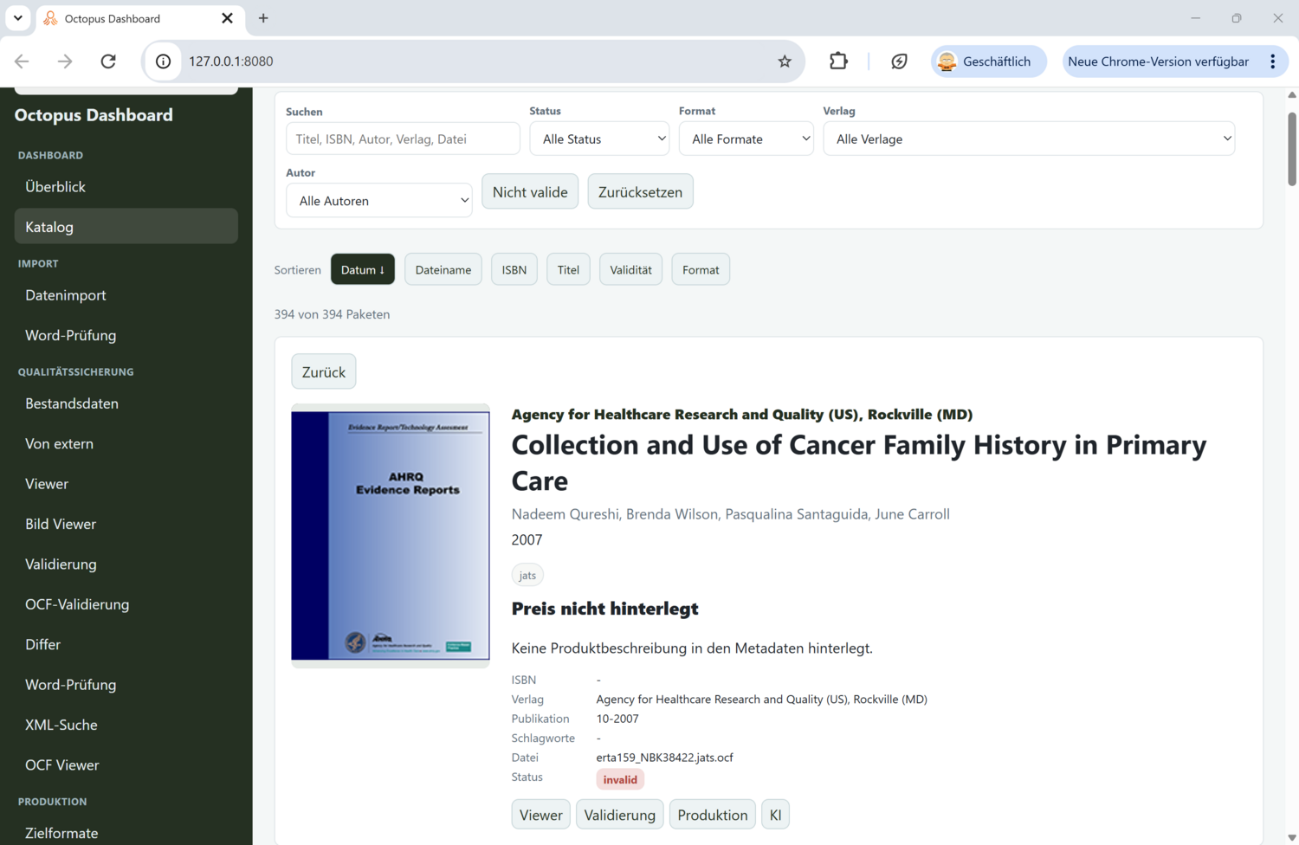Viewport: 1299px width, 845px height.
Task: Go forward in browser history
Action: 65,61
